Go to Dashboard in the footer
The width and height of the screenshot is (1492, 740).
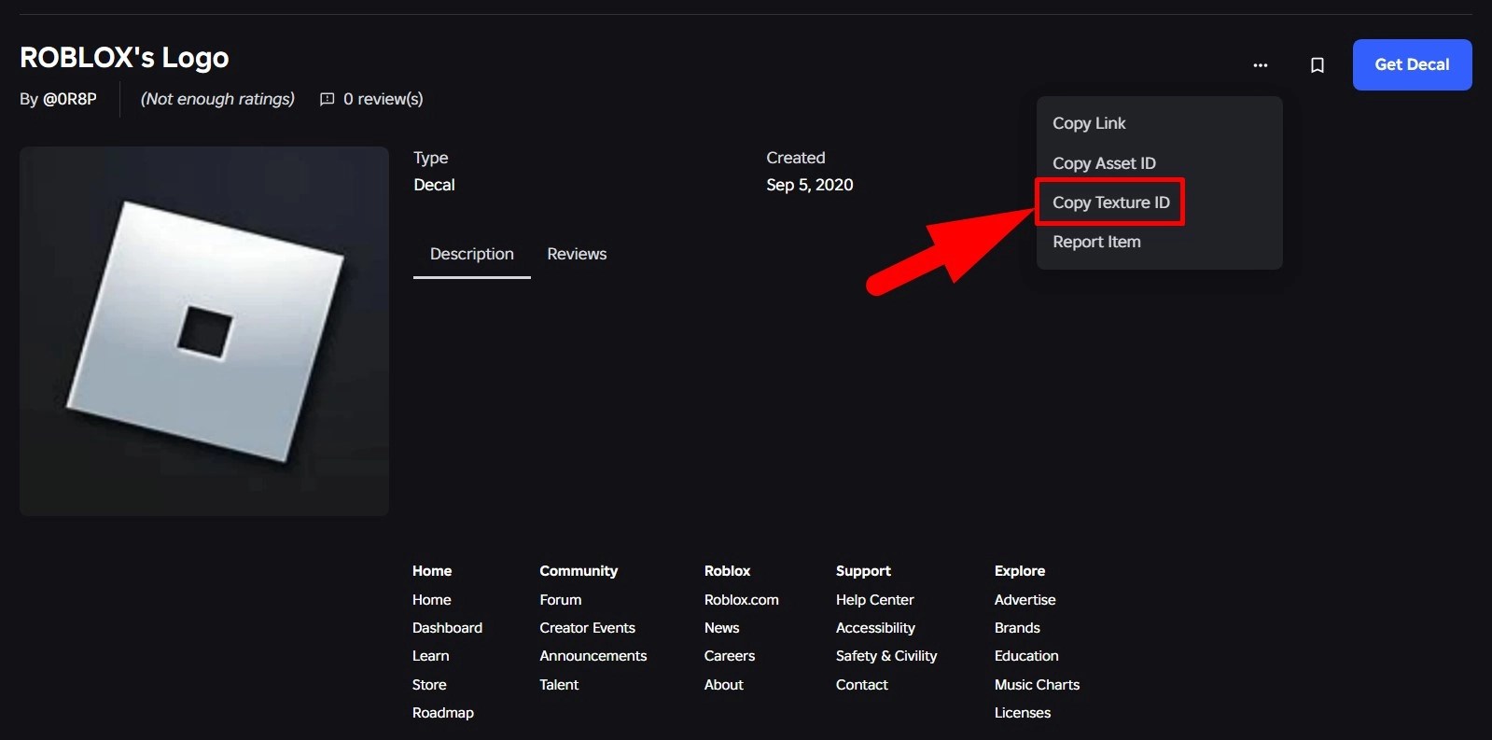pyautogui.click(x=447, y=628)
